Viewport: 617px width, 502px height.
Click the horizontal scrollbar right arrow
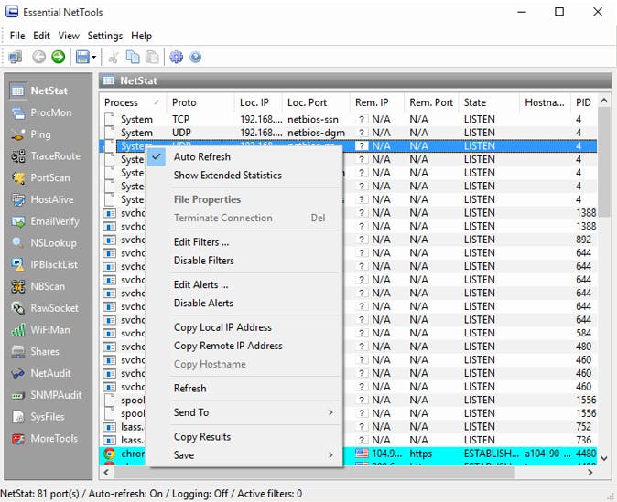[x=590, y=473]
